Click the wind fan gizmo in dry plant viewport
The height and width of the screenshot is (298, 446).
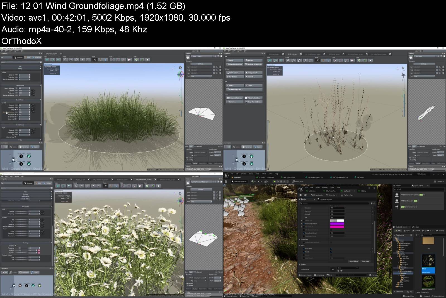403,75
